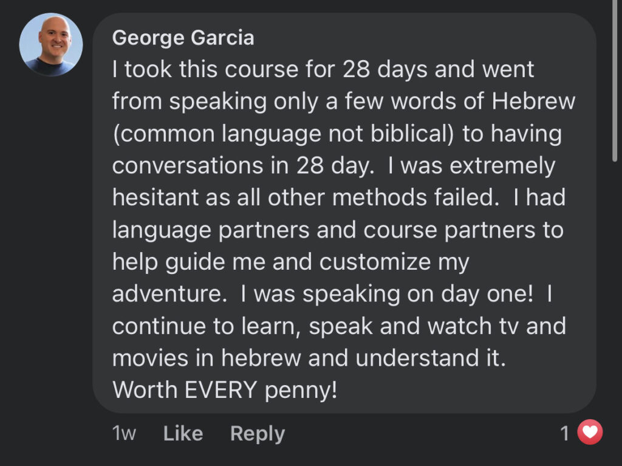
Task: Reply to George Garcia's comment
Action: click(258, 434)
